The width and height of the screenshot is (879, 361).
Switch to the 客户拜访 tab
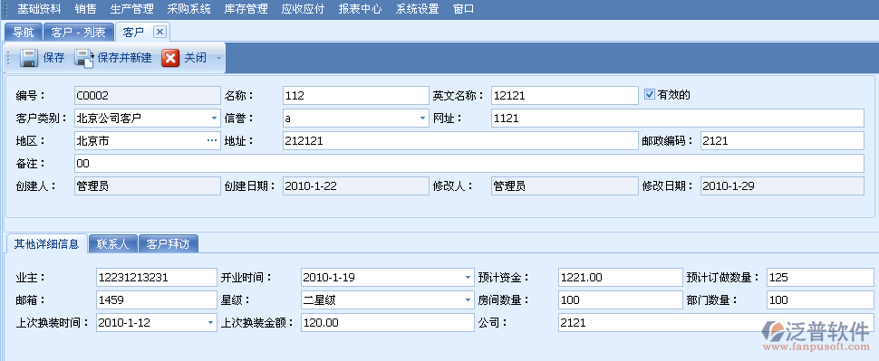coord(169,244)
